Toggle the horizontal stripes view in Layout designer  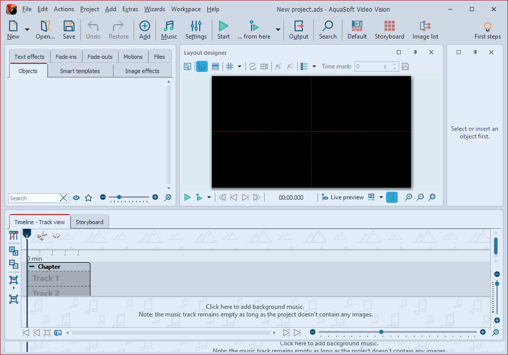coord(215,66)
